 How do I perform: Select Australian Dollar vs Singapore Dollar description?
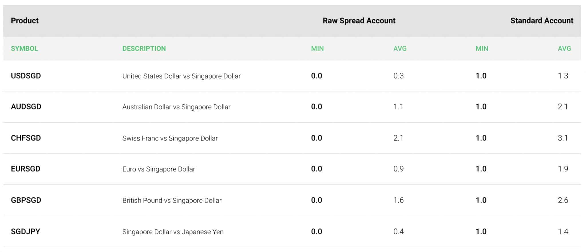[x=176, y=107]
